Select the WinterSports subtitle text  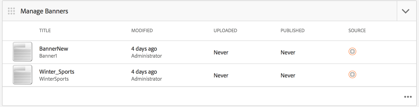tap(54, 79)
